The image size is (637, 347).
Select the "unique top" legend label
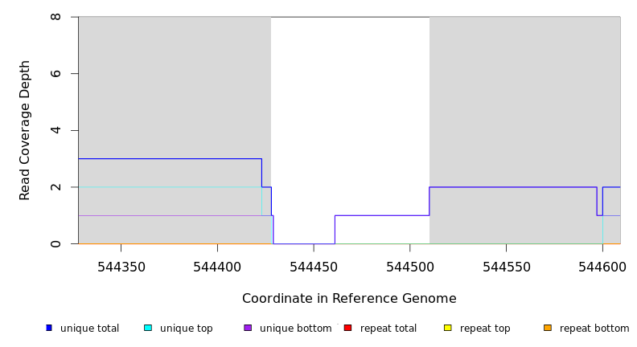(x=186, y=329)
